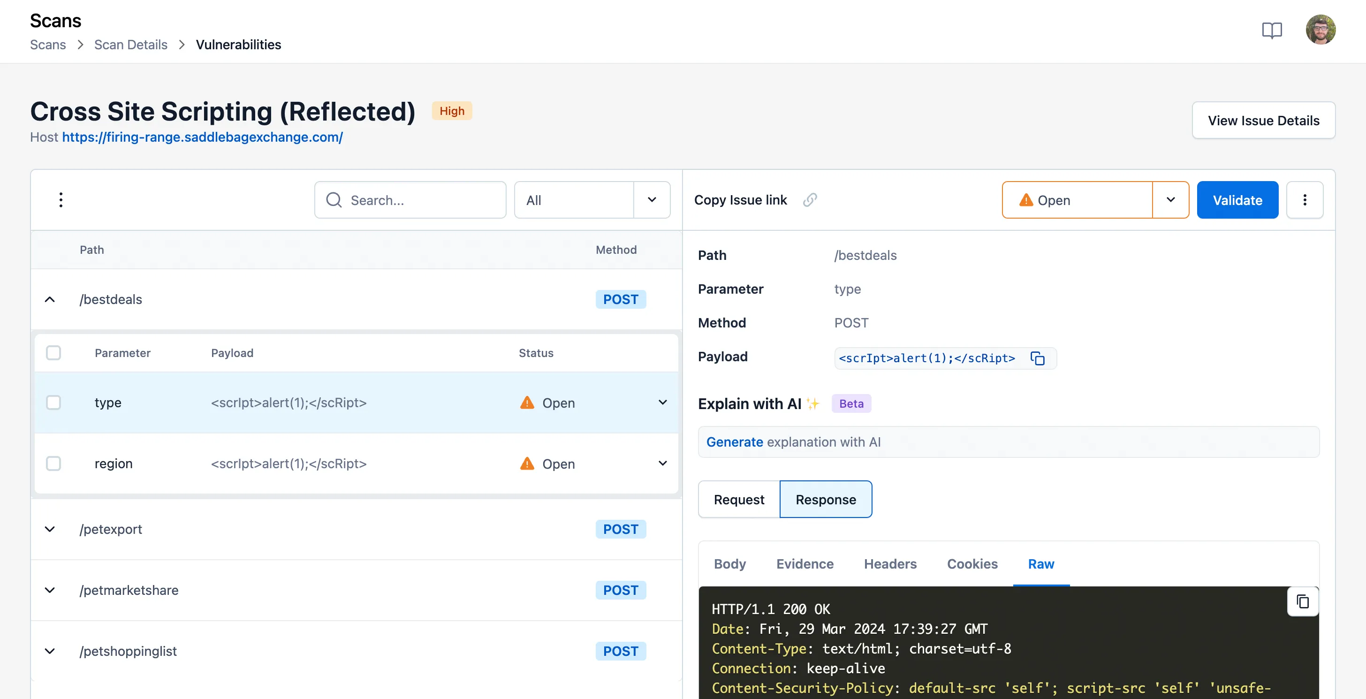The width and height of the screenshot is (1366, 699).
Task: Click the warning icon in the type row
Action: click(x=527, y=403)
